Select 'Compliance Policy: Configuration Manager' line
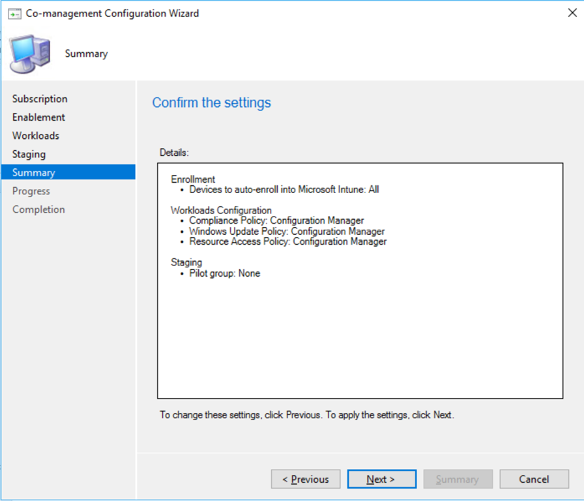 [277, 220]
